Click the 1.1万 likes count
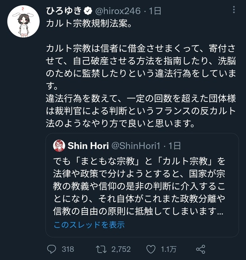The width and height of the screenshot is (246, 260). tap(169, 249)
